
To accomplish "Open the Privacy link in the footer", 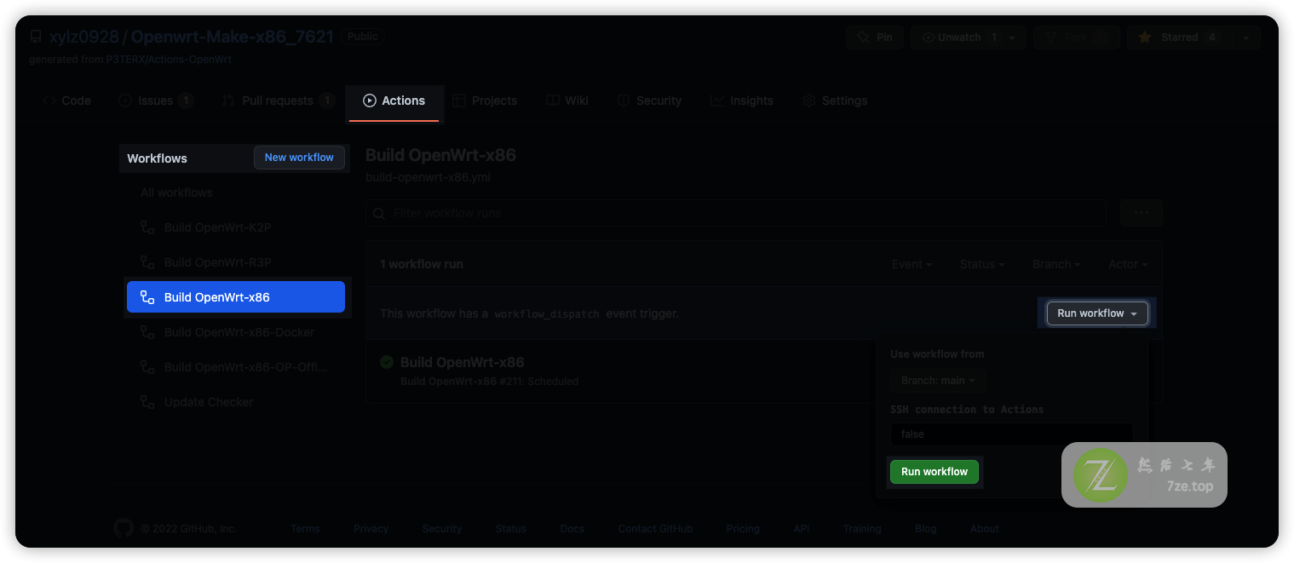I will pos(371,528).
